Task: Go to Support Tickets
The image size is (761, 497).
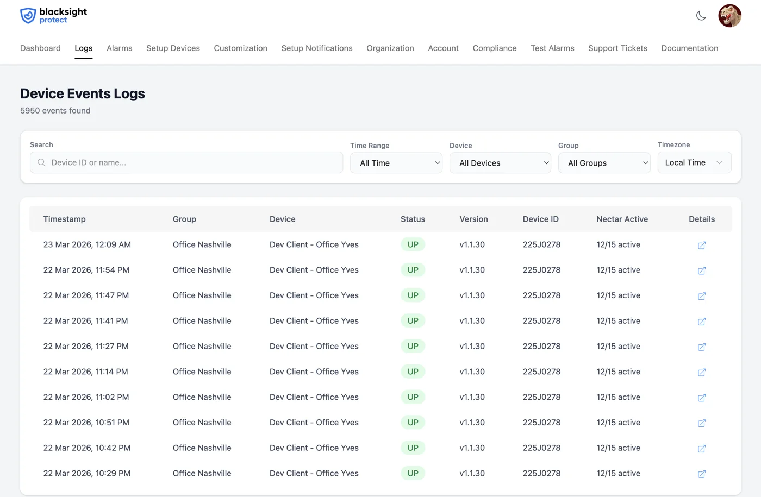Action: coord(617,48)
